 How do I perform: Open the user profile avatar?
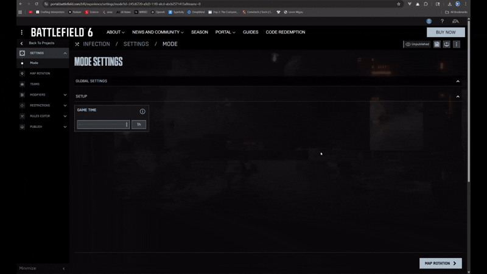(x=429, y=21)
